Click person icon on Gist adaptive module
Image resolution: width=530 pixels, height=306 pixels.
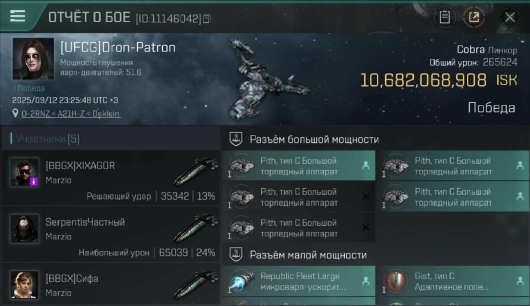pyautogui.click(x=520, y=281)
